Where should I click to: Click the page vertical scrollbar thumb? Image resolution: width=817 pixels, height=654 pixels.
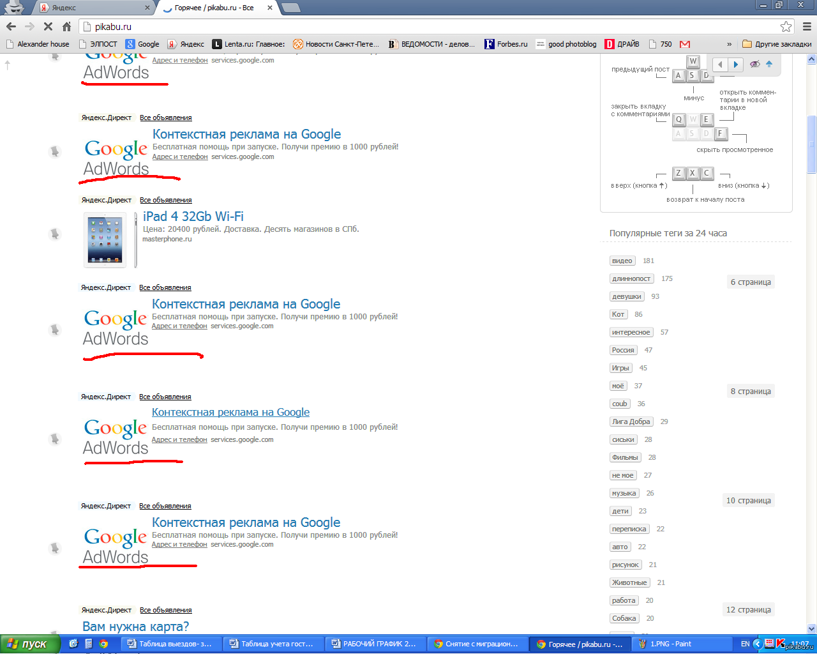coord(811,144)
